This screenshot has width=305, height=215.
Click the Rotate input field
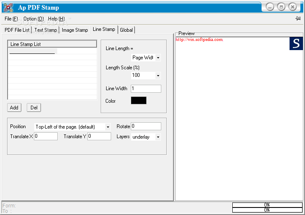click(x=146, y=126)
